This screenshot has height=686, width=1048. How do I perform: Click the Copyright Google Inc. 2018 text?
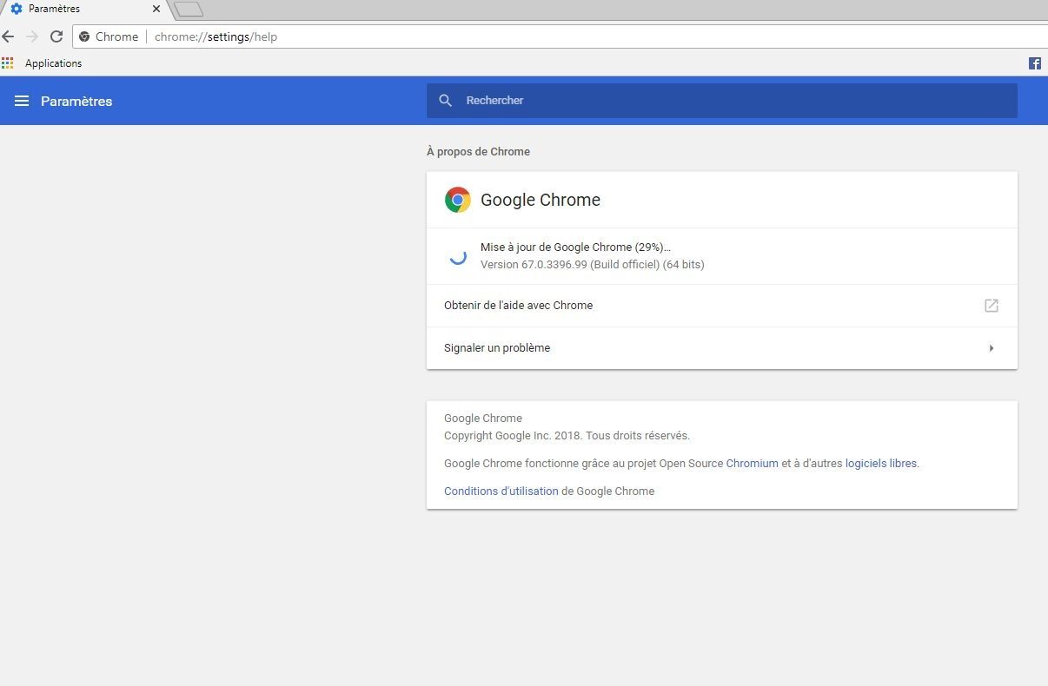[x=567, y=436]
